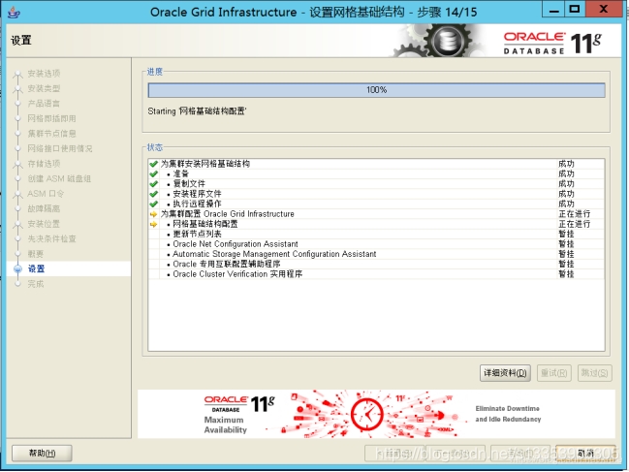Click 暂挂 status of 更新节点列表

point(566,234)
